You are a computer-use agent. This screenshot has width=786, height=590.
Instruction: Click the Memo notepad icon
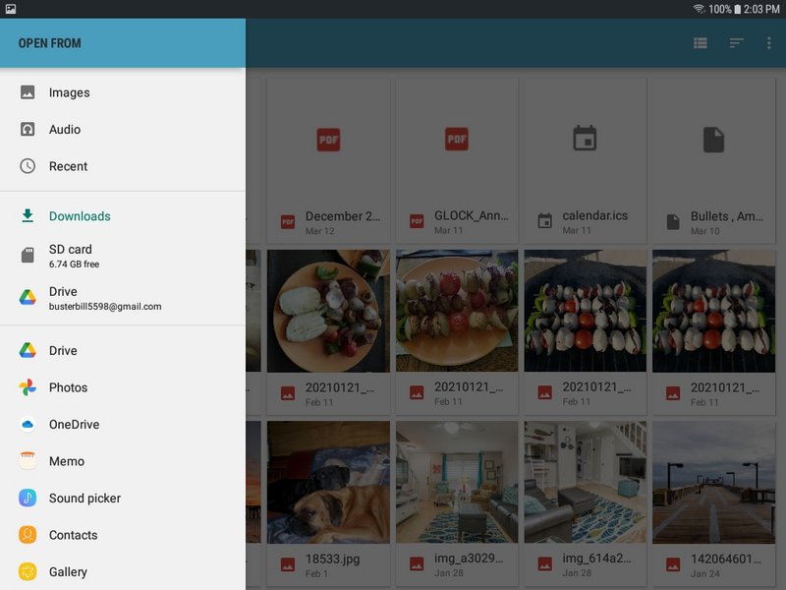[x=28, y=460]
